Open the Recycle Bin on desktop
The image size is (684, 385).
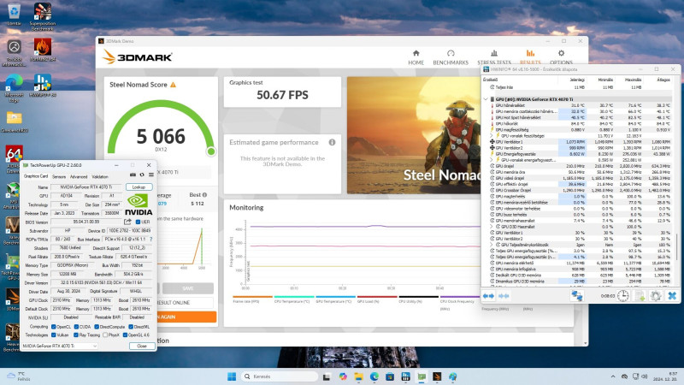pyautogui.click(x=14, y=14)
